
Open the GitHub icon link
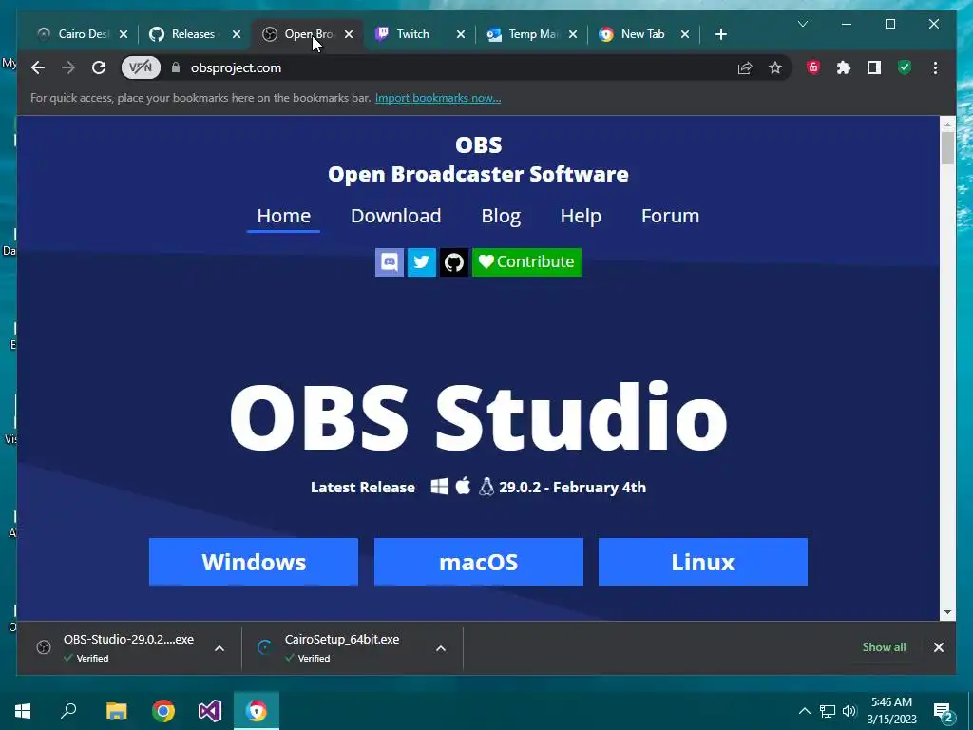coord(454,262)
